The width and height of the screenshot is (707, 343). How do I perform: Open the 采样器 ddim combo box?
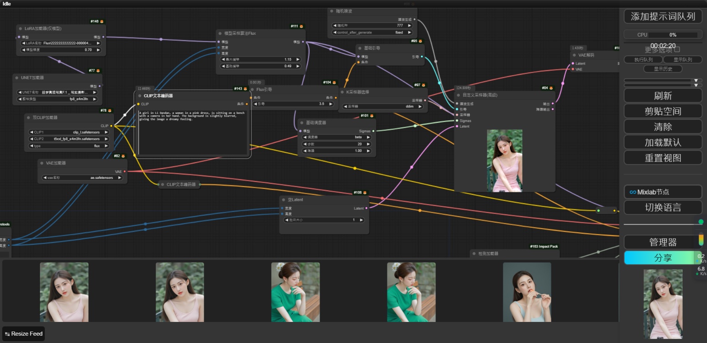(x=383, y=107)
